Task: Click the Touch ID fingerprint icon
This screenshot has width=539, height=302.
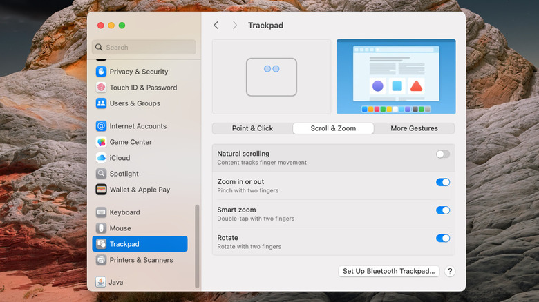Action: coord(102,88)
